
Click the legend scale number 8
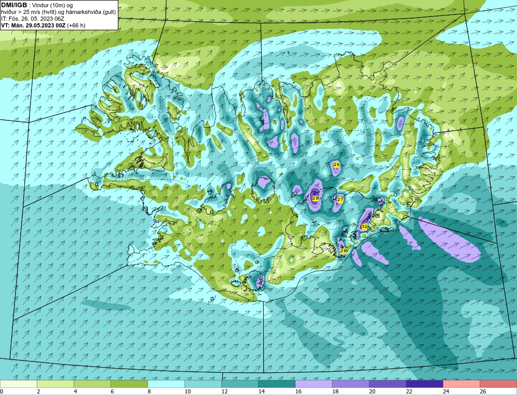coord(149,391)
